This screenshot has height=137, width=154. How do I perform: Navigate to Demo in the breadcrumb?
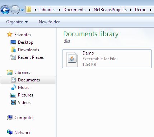141,10
